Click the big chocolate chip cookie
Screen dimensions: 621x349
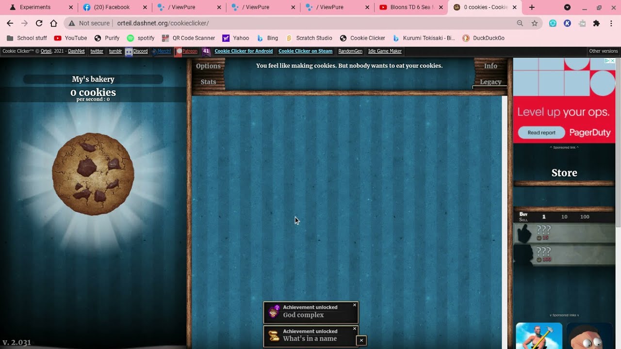(93, 174)
